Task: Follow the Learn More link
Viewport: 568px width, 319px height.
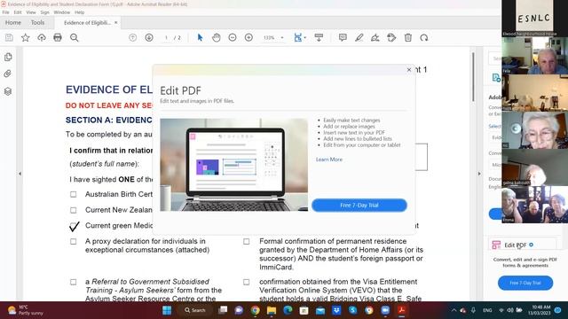Action: pyautogui.click(x=329, y=159)
